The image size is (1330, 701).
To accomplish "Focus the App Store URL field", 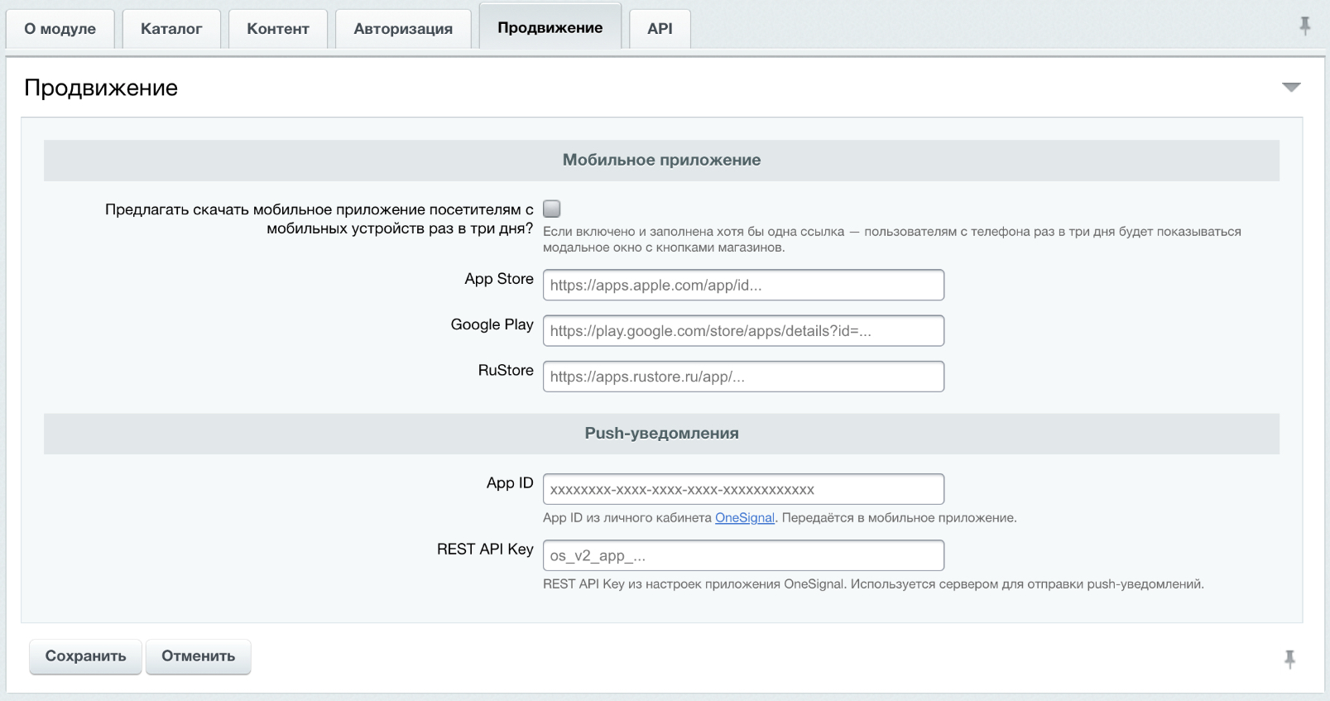I will (x=743, y=285).
